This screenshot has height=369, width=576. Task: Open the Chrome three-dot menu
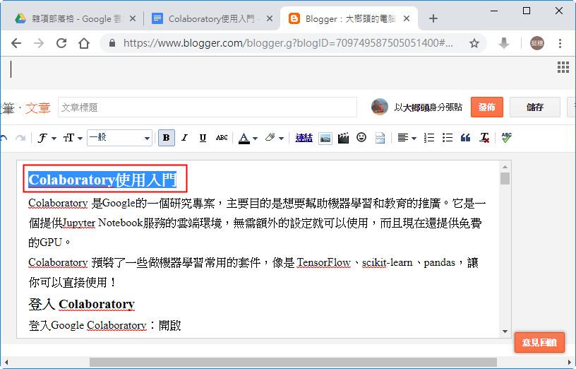[560, 43]
